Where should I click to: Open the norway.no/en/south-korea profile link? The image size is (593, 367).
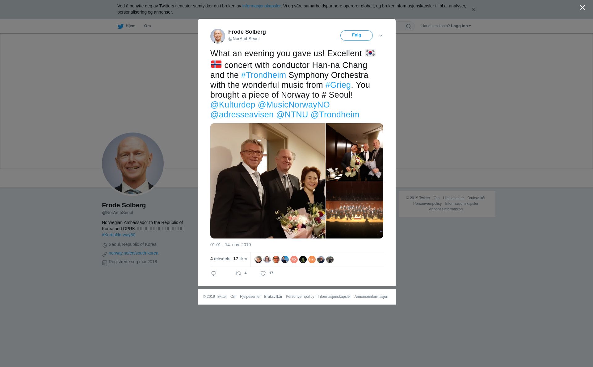click(x=133, y=253)
